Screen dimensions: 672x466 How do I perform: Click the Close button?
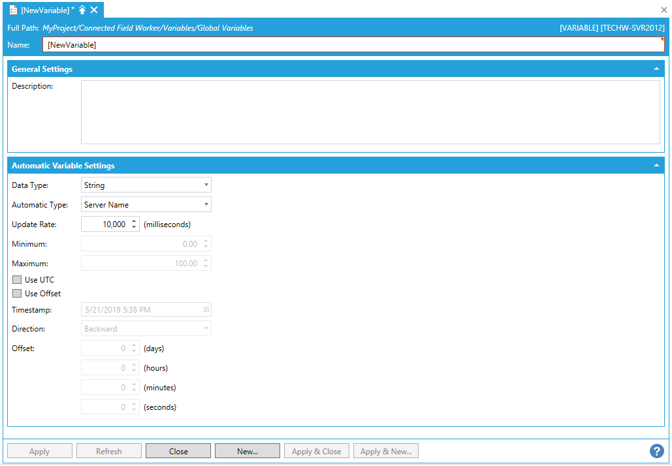178,451
